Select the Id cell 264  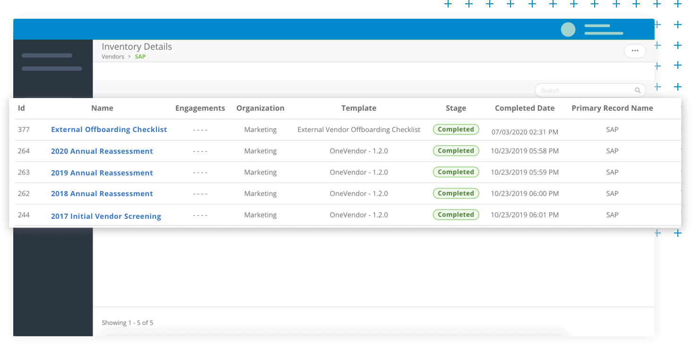click(x=24, y=151)
